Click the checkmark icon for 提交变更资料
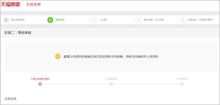 pyautogui.click(x=6, y=20)
